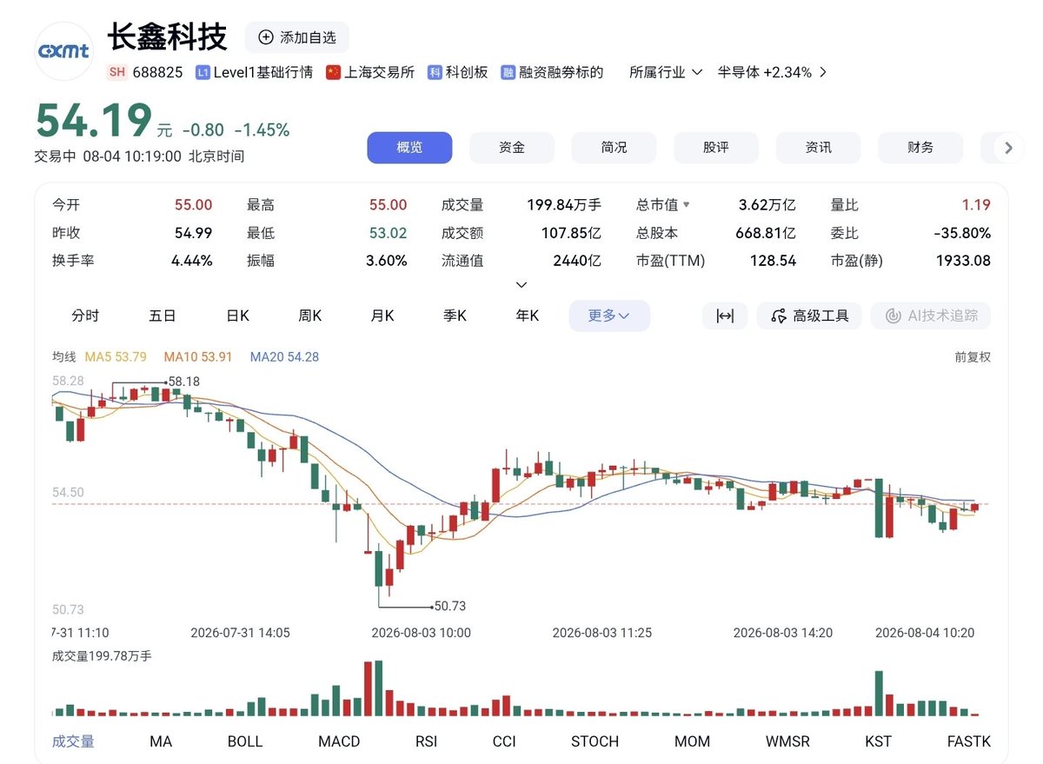Click the 54.50 price axis label
Image resolution: width=1043 pixels, height=764 pixels.
pyautogui.click(x=68, y=492)
